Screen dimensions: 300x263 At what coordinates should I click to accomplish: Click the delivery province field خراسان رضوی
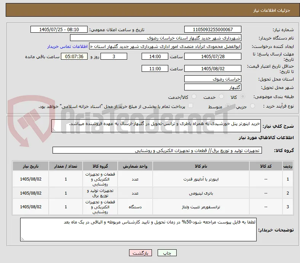pos(212,79)
